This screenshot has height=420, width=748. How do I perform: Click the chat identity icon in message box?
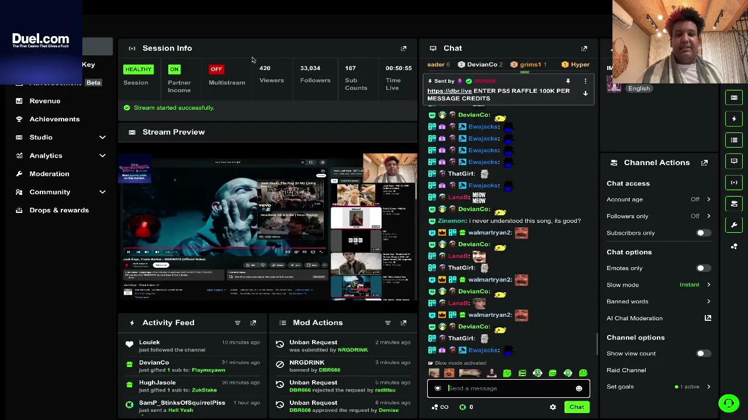click(x=438, y=388)
